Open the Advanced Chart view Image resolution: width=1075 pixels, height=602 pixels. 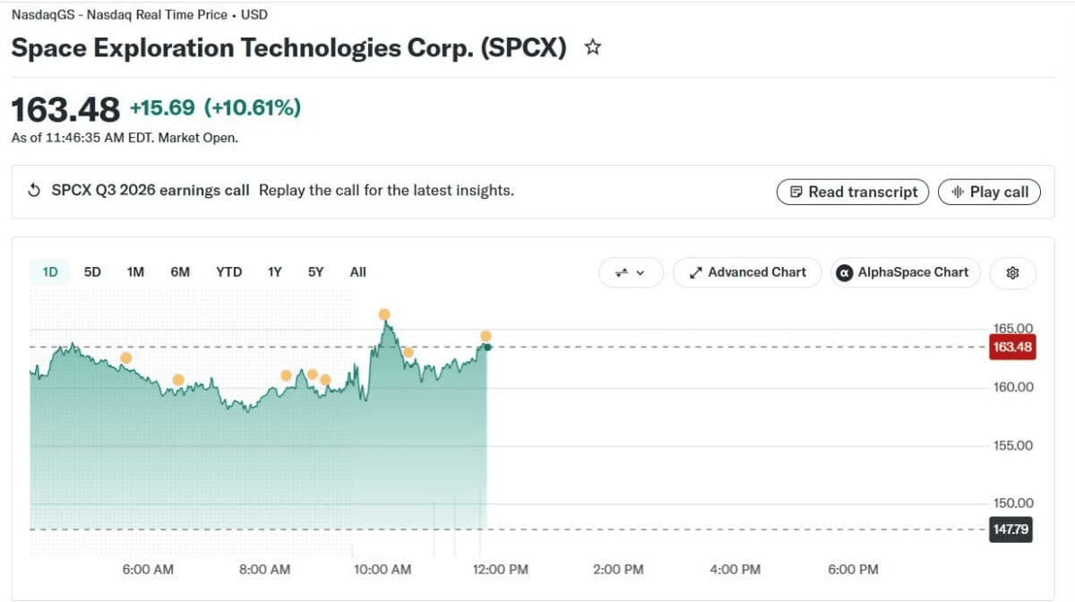[747, 272]
